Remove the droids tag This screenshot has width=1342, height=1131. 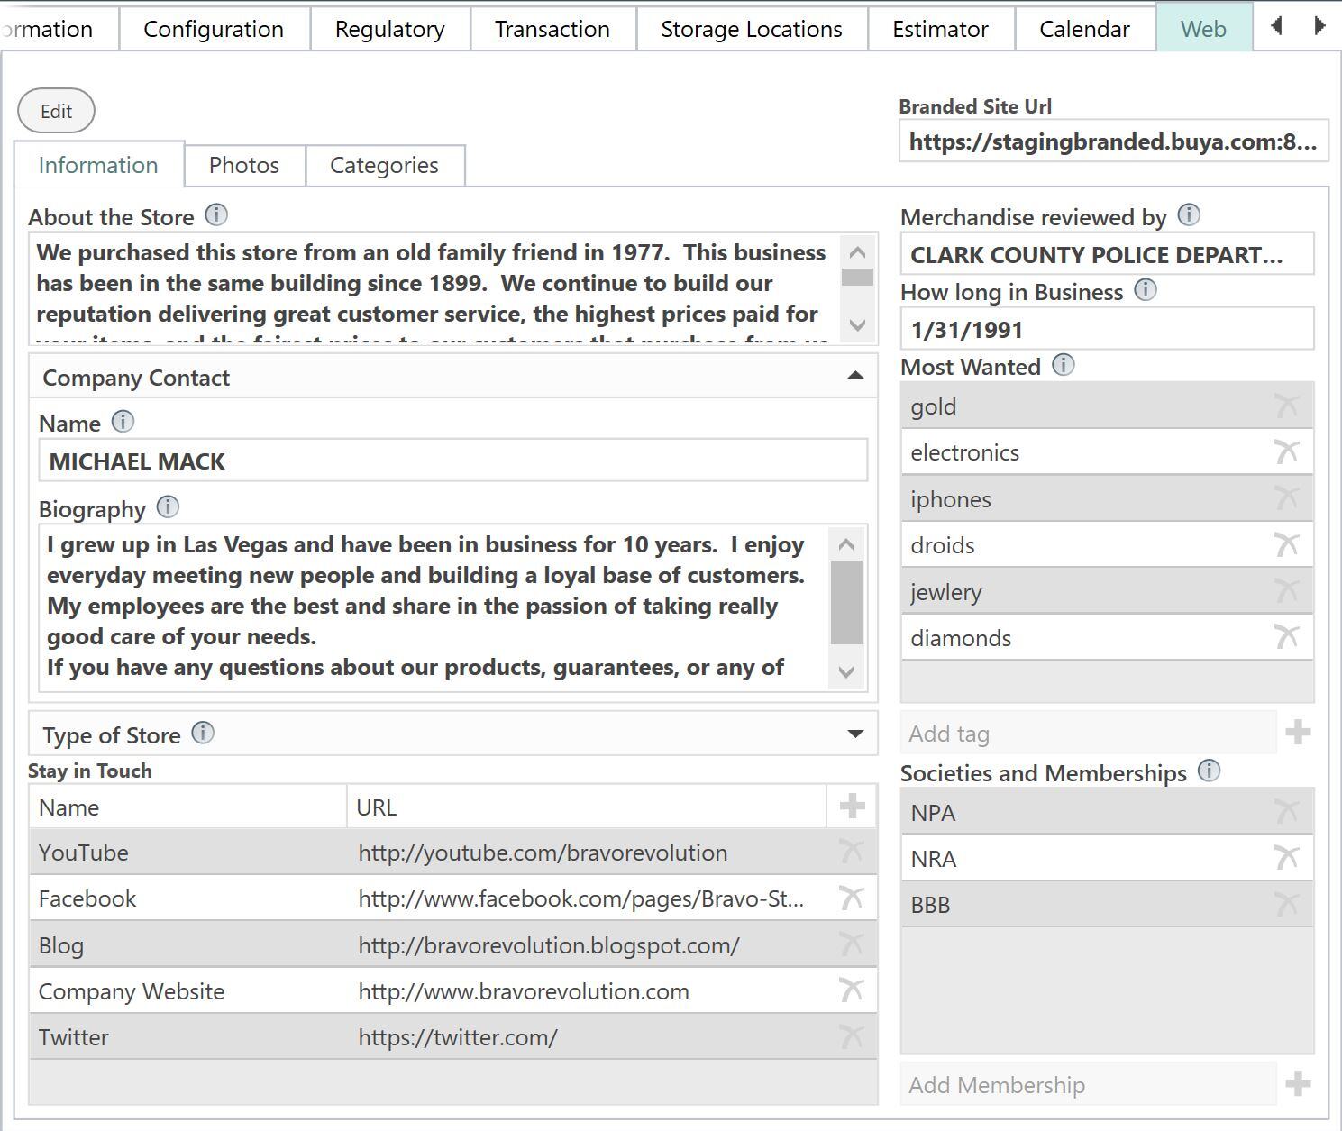tap(1287, 544)
